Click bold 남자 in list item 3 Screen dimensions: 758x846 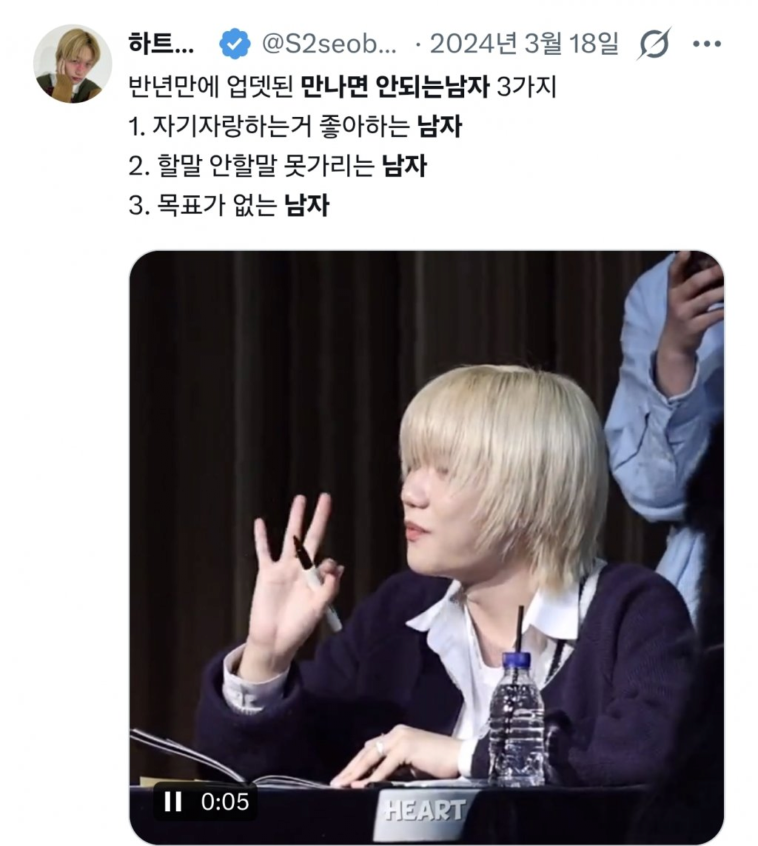point(307,205)
